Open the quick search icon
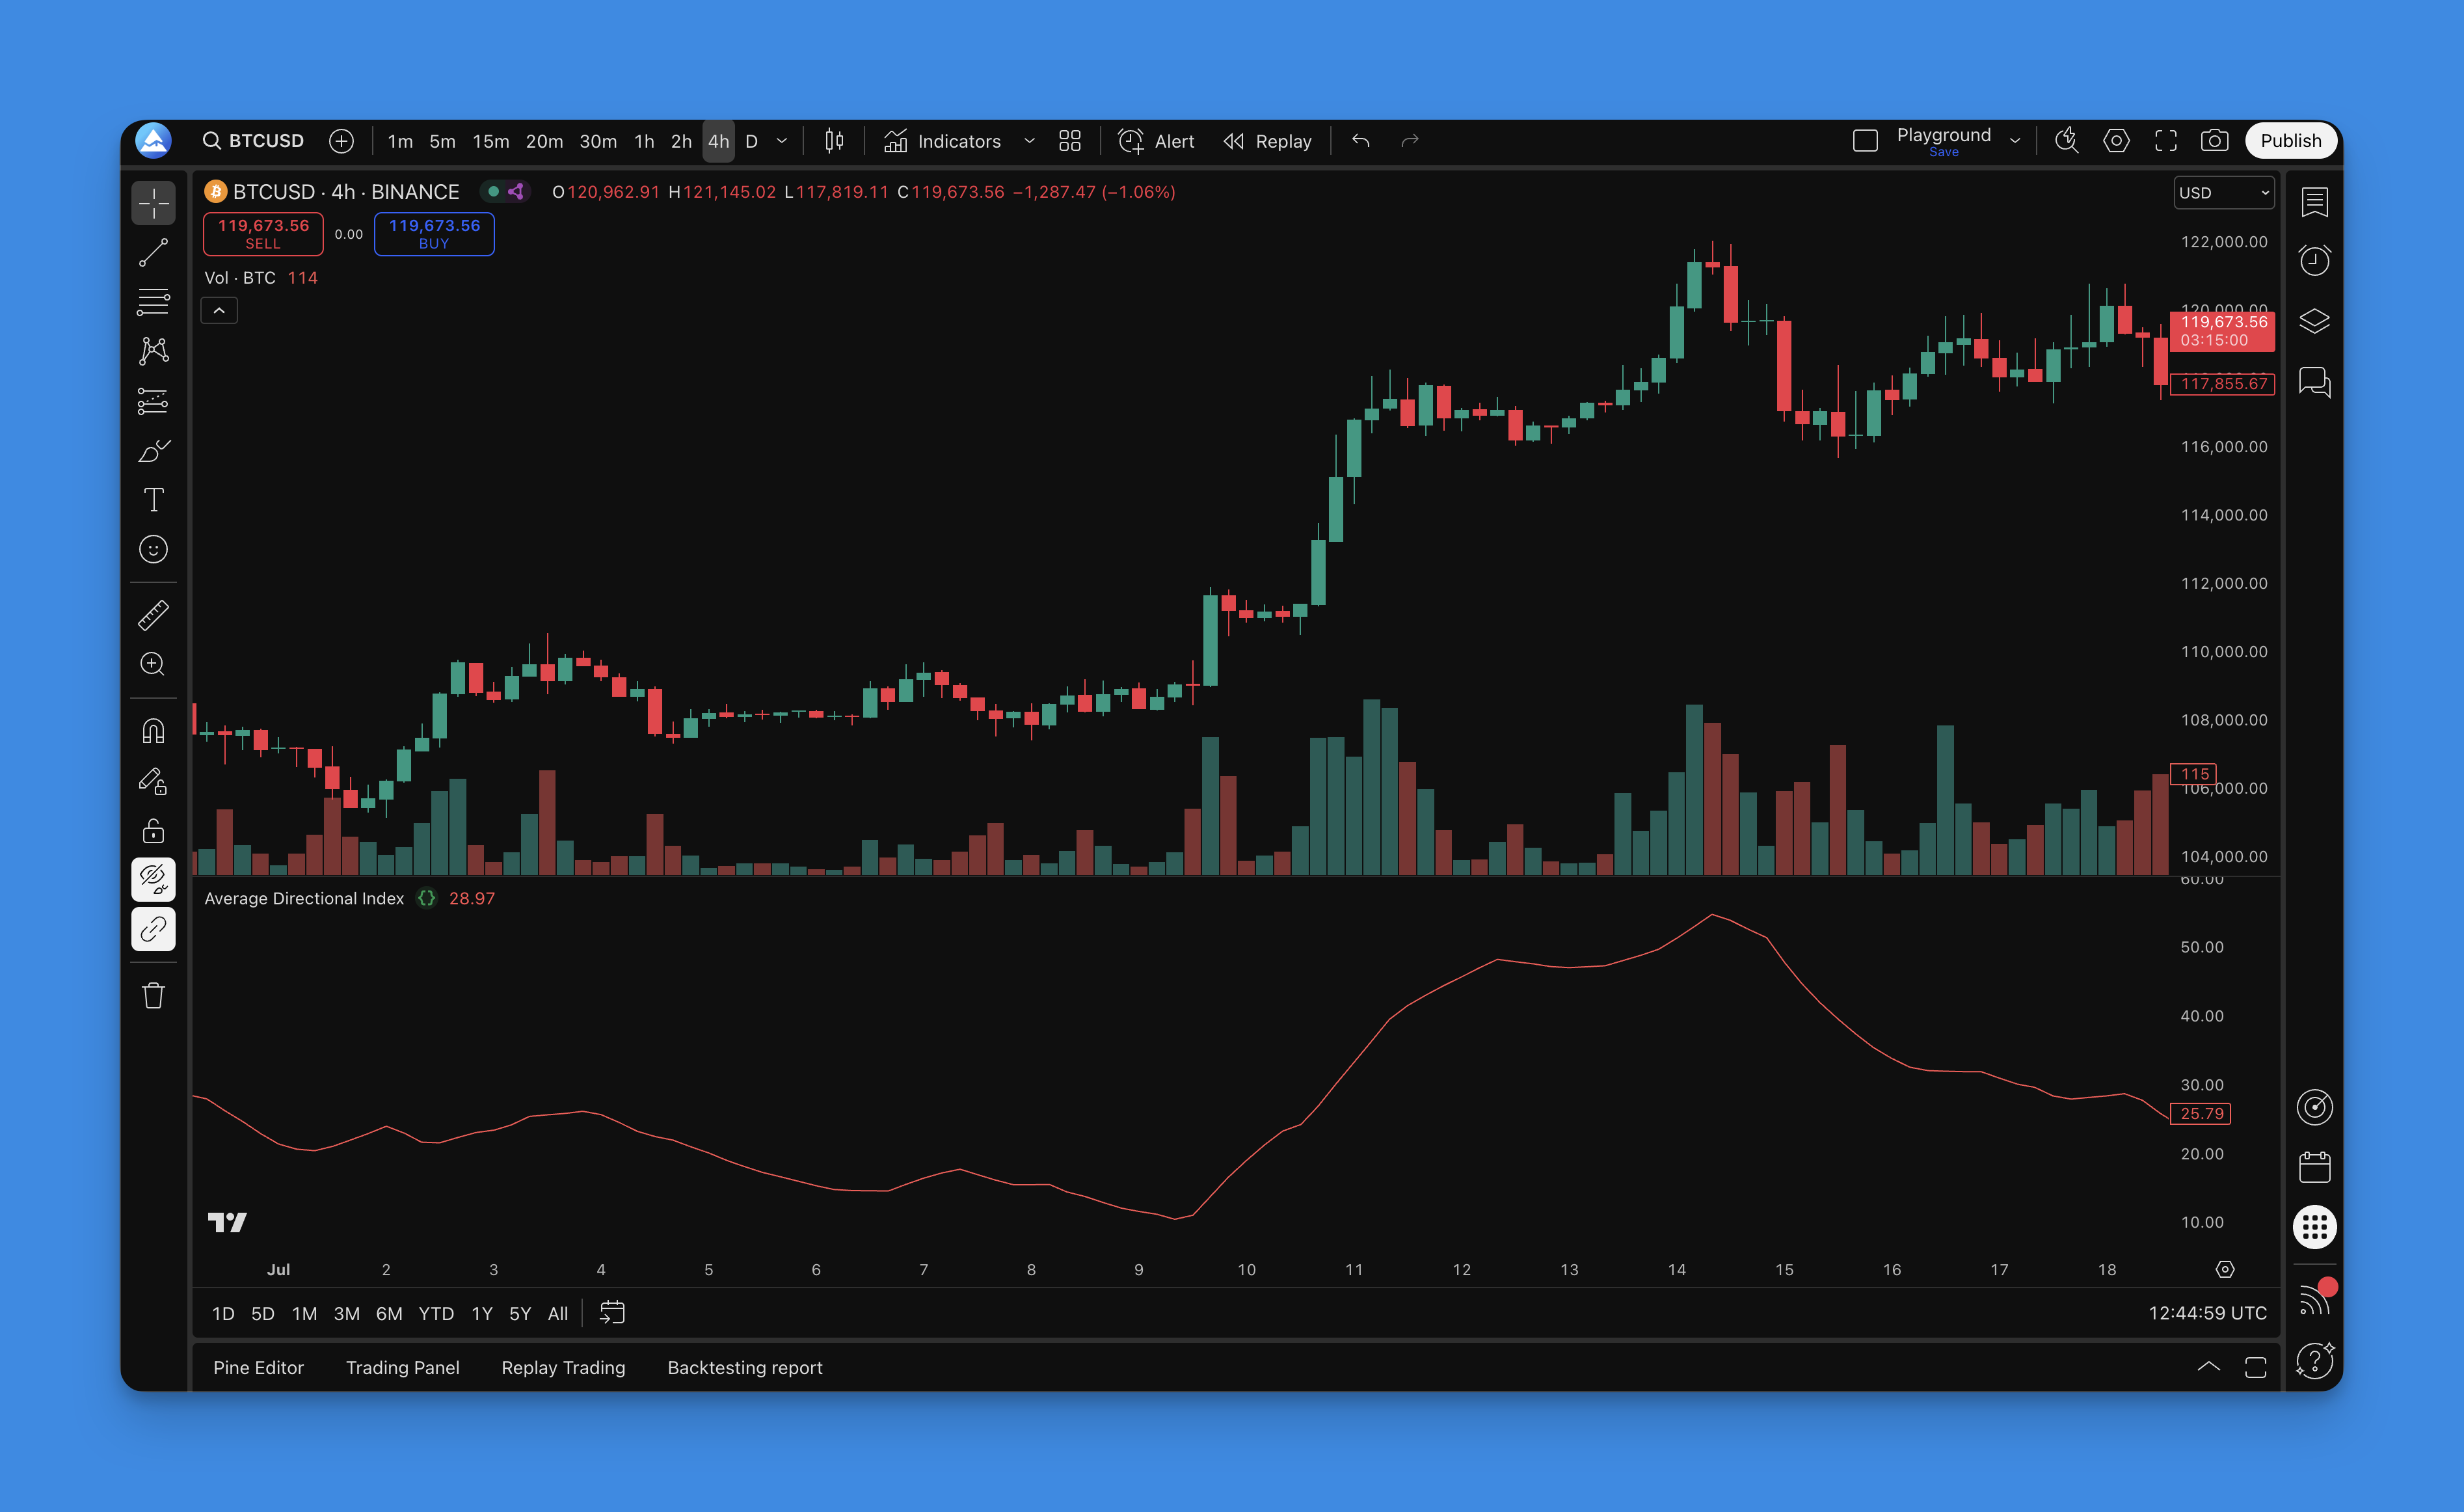 pos(2067,141)
